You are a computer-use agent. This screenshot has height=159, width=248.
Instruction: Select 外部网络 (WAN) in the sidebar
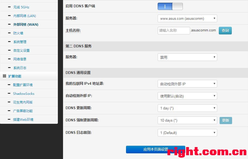tap(26, 25)
